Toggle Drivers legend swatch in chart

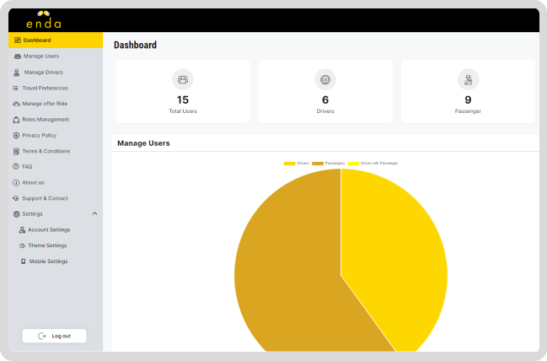point(290,164)
